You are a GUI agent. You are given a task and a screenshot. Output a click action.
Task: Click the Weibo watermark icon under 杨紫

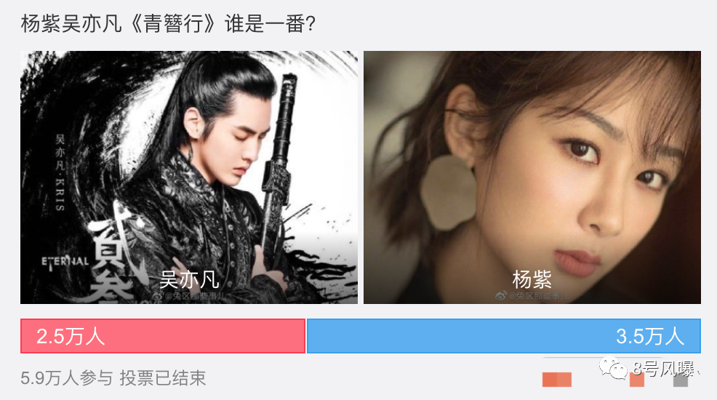pos(501,296)
